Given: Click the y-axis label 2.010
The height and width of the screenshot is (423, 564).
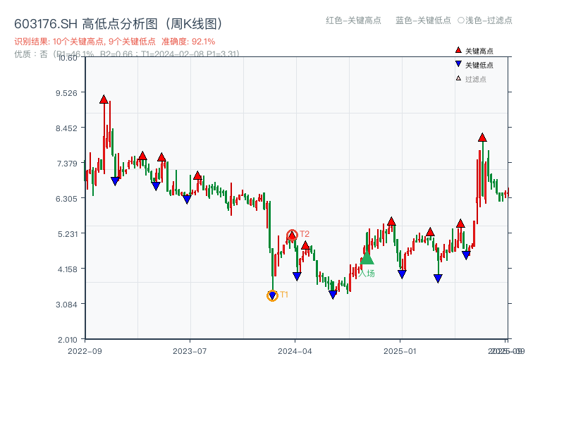Looking at the screenshot, I should [x=68, y=340].
